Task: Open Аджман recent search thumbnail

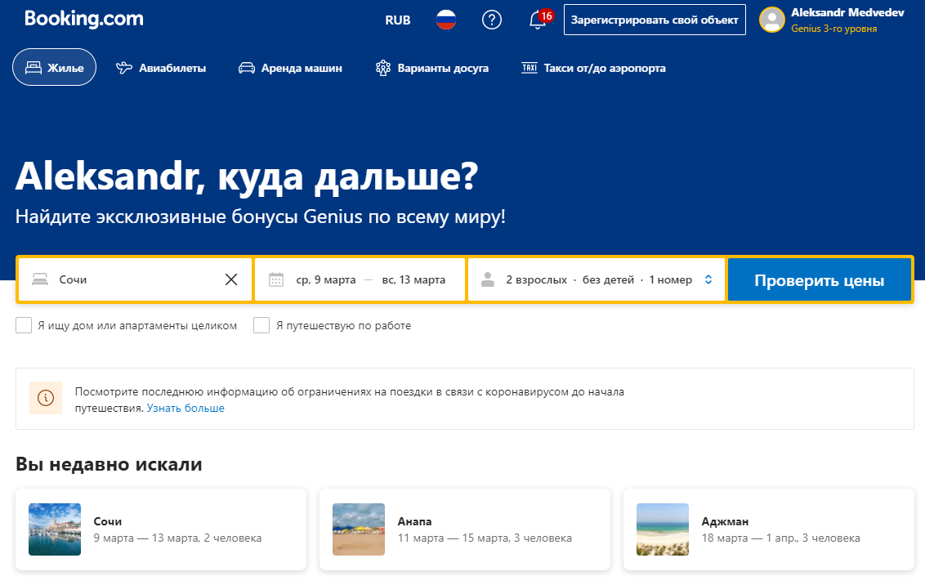Action: (663, 529)
